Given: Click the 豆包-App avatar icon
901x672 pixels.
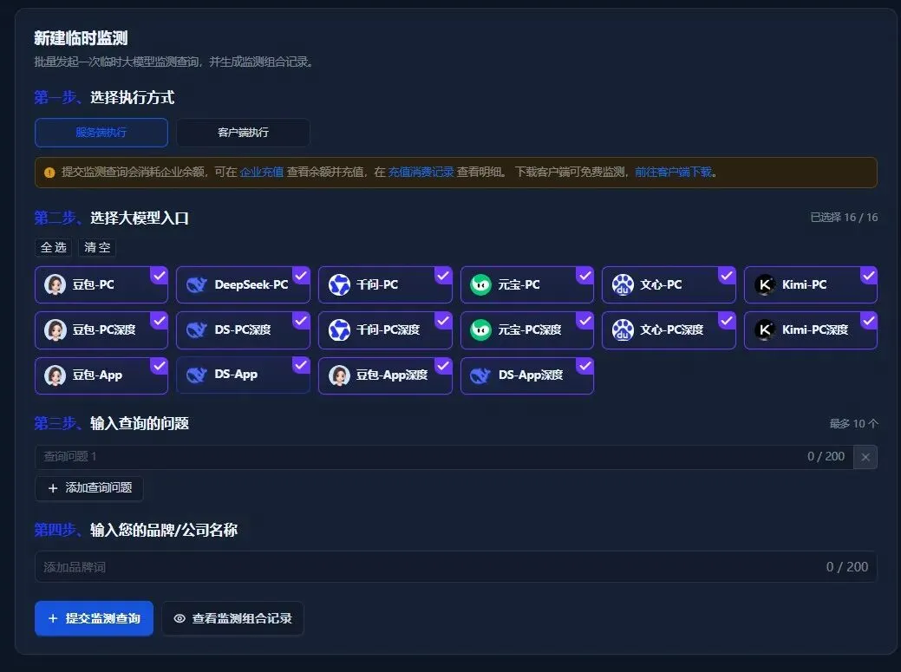Looking at the screenshot, I should (x=55, y=375).
